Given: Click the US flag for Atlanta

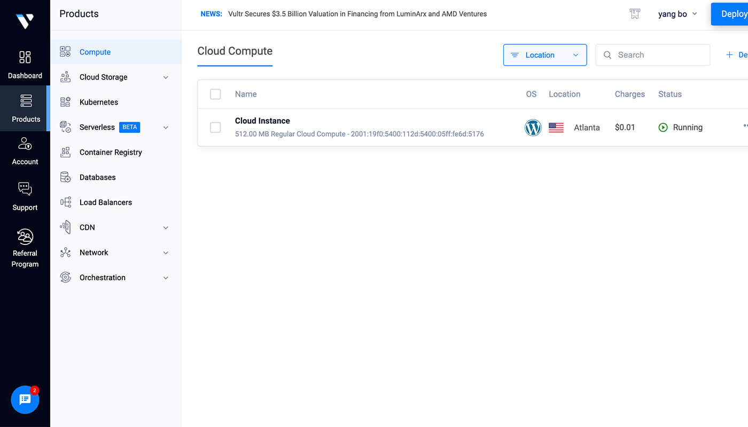Looking at the screenshot, I should click(556, 128).
